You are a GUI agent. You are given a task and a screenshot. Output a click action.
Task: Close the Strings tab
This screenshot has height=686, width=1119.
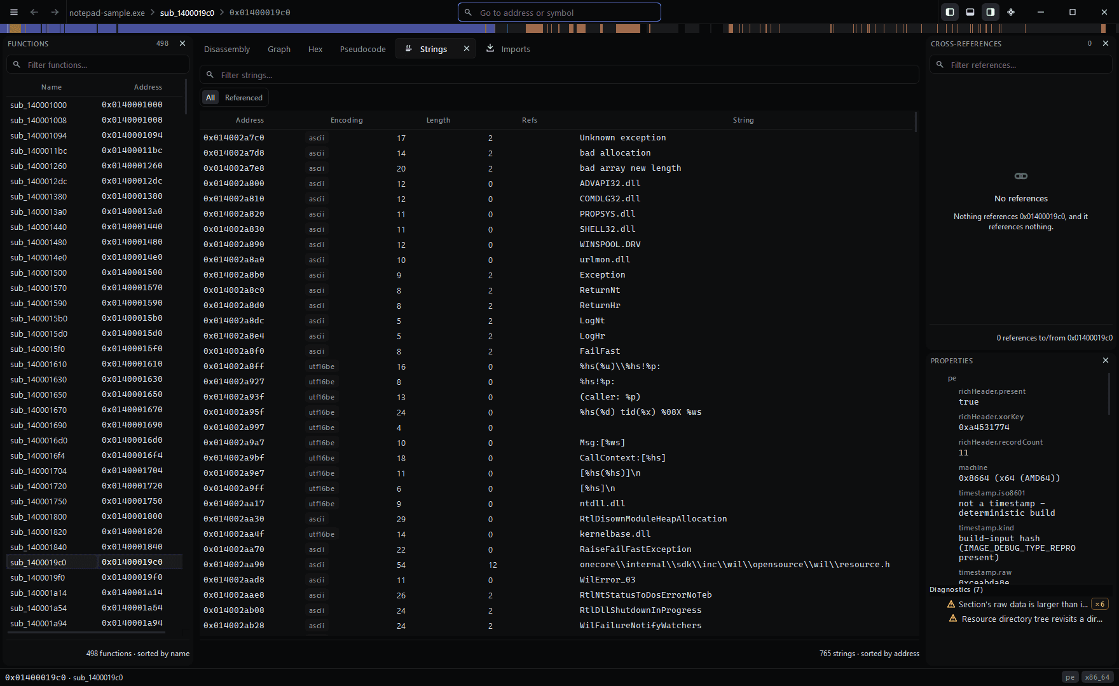pos(467,48)
